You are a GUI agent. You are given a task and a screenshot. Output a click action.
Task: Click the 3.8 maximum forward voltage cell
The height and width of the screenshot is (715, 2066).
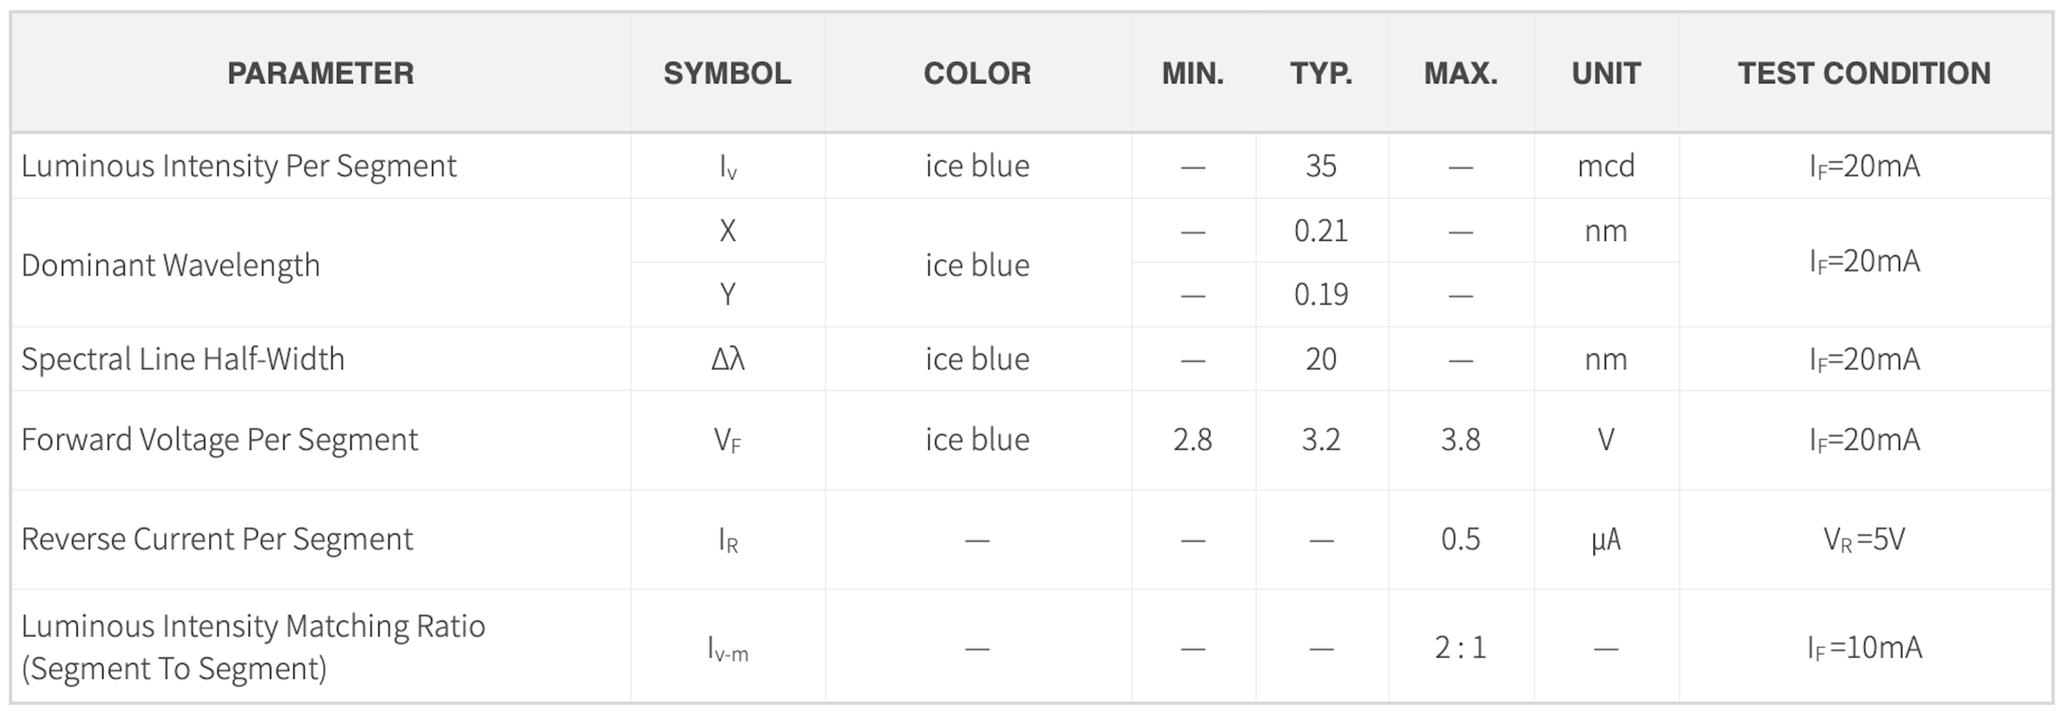[1460, 440]
